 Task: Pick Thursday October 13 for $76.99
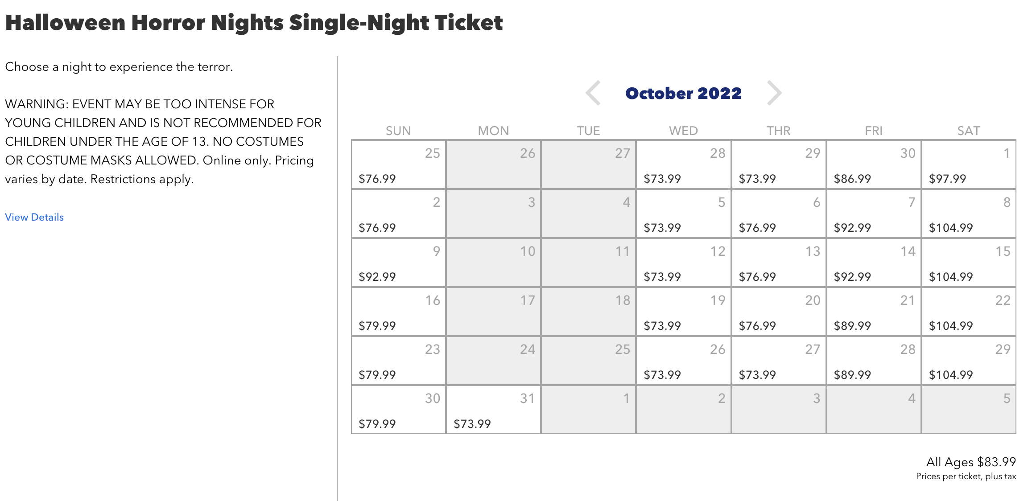coord(779,263)
